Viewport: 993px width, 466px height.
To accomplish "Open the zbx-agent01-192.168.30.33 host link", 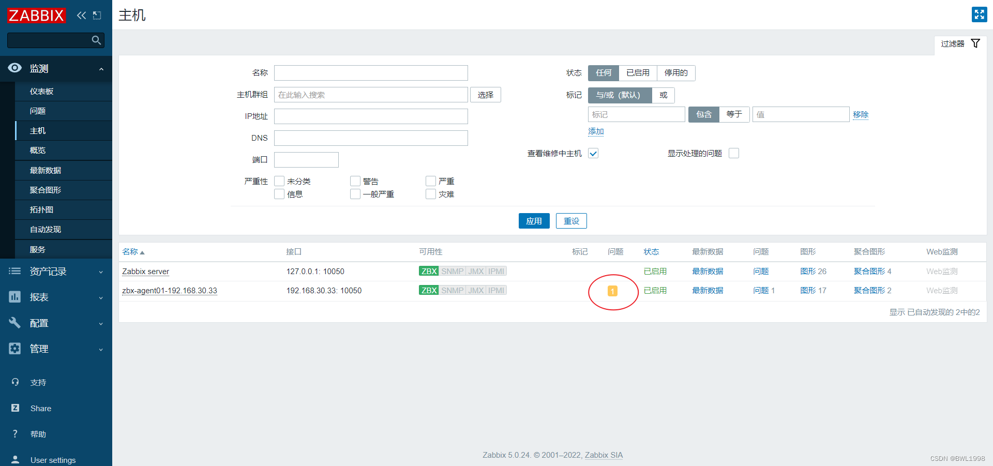I will 170,291.
